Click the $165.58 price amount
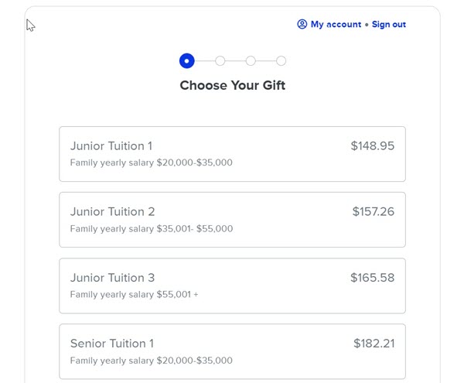The height and width of the screenshot is (383, 464). pos(372,277)
